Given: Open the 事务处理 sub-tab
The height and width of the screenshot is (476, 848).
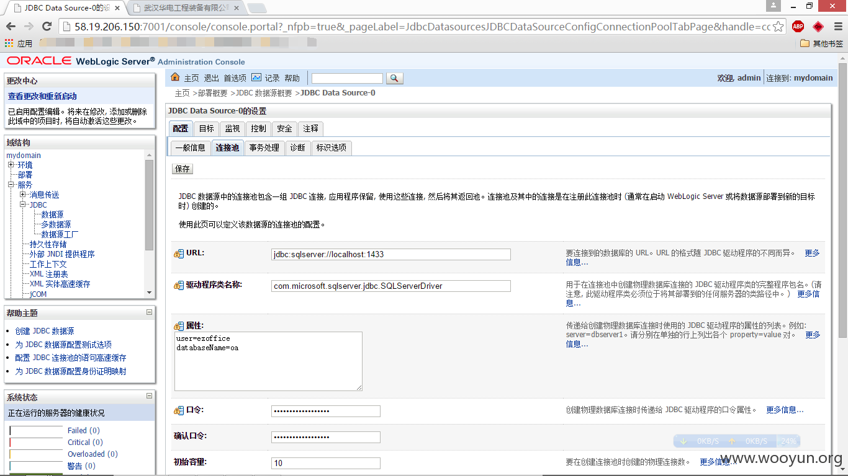Looking at the screenshot, I should (264, 148).
